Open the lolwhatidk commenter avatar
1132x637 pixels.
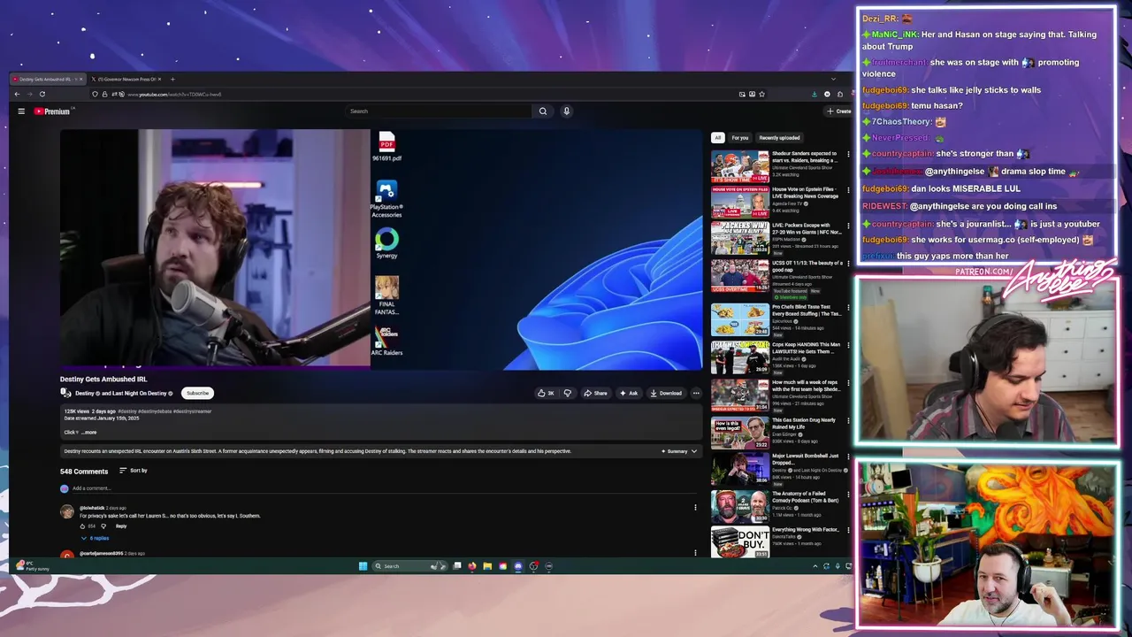[x=66, y=512]
